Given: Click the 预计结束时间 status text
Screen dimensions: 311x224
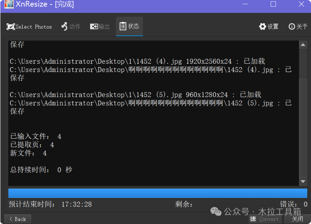Looking at the screenshot, I should coord(50,204).
